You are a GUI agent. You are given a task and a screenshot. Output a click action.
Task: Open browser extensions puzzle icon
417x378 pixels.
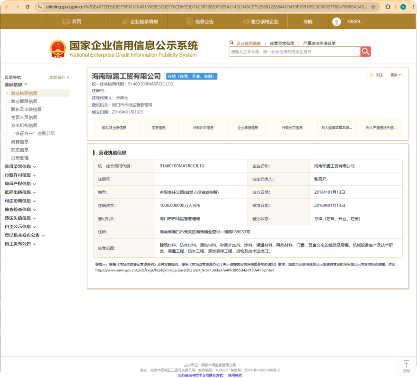[388, 7]
